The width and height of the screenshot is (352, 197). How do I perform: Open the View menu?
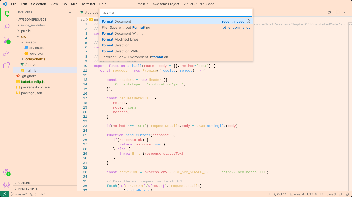54,4
